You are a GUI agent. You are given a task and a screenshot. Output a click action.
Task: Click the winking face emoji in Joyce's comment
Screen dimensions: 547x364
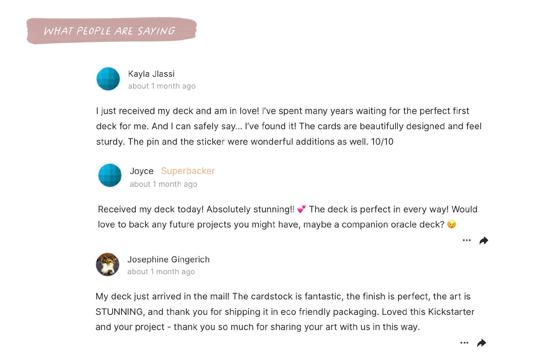click(452, 224)
